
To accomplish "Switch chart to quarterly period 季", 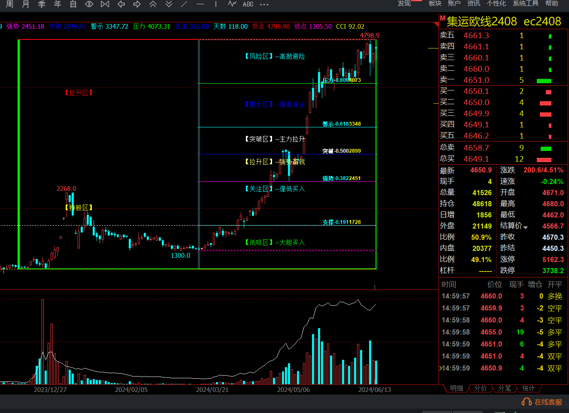I will (x=42, y=4).
